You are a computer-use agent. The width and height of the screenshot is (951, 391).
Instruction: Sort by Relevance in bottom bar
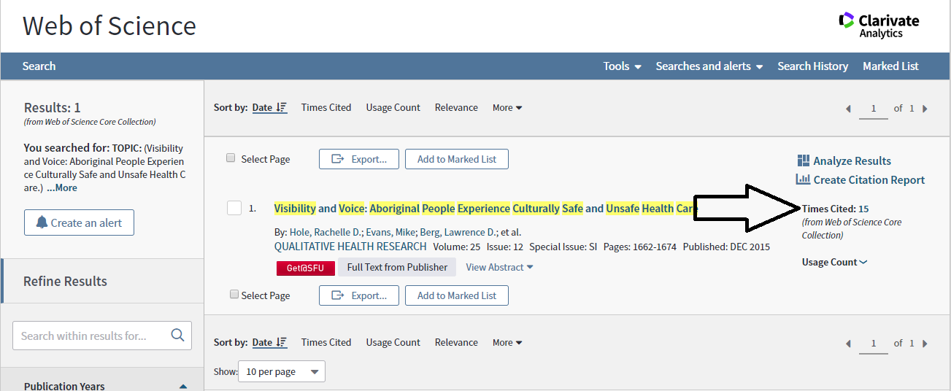pyautogui.click(x=456, y=342)
